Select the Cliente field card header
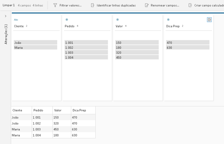 point(19,26)
